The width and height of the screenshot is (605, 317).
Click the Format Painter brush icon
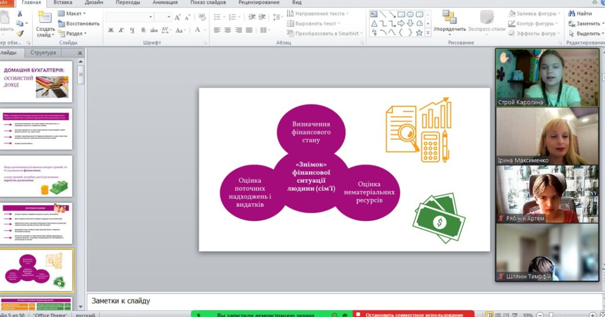(x=20, y=34)
